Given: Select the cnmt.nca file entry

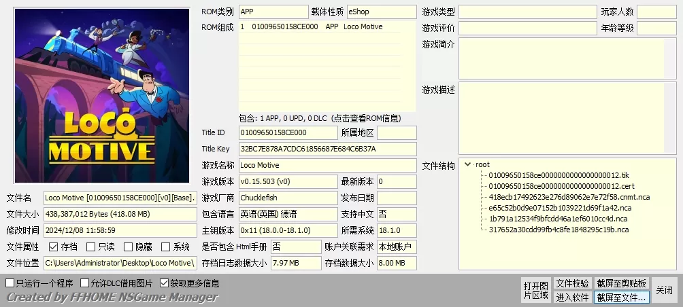Looking at the screenshot, I should pyautogui.click(x=569, y=197).
